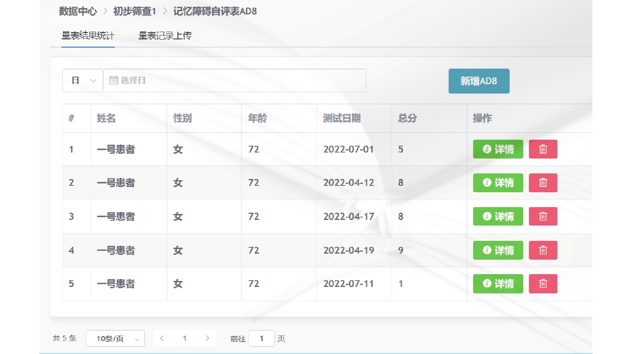Open 详情 for the 2022-07-01 record
The width and height of the screenshot is (632, 354).
point(498,149)
